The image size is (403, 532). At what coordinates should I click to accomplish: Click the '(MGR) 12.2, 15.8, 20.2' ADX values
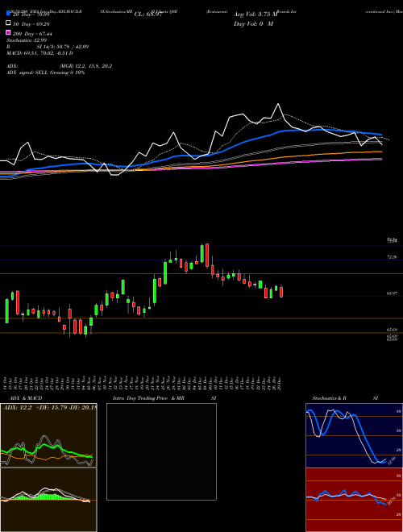pos(85,66)
